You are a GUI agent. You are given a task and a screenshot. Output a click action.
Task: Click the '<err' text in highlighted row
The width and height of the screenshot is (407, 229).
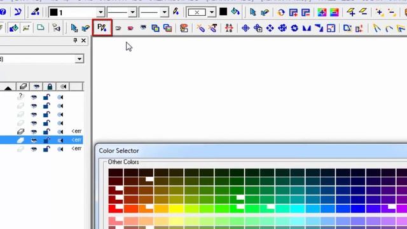pos(76,140)
